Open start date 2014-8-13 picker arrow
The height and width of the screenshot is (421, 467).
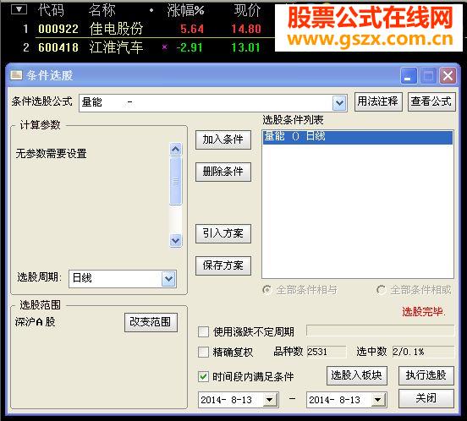coord(270,400)
